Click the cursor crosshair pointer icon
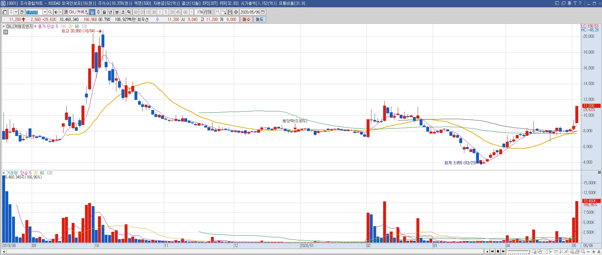Viewport: 602px width, 255px height. click(x=550, y=252)
